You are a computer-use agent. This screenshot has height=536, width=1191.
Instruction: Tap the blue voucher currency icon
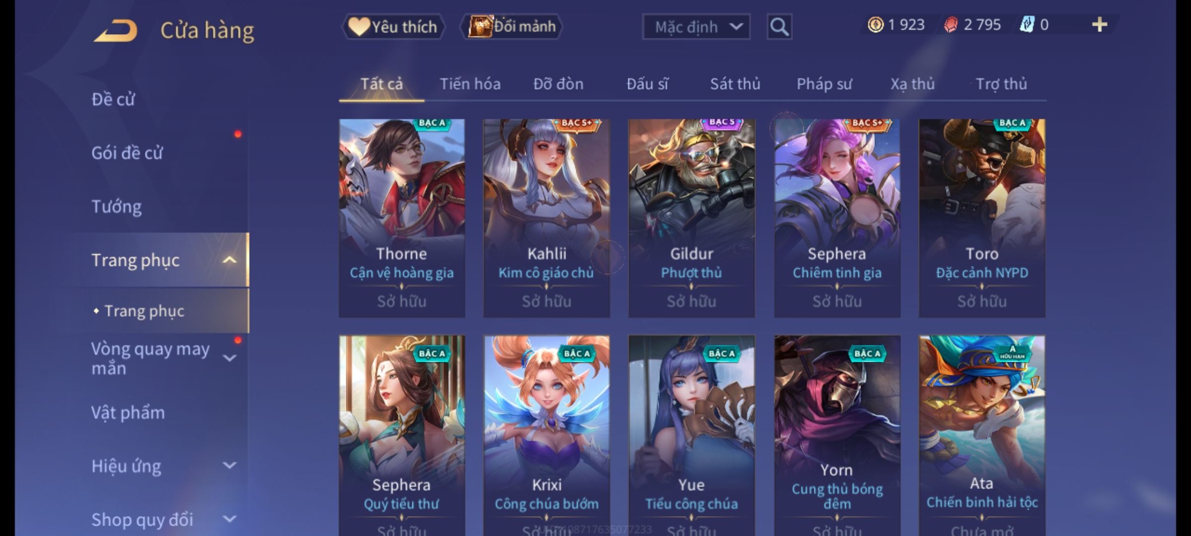(x=1026, y=25)
